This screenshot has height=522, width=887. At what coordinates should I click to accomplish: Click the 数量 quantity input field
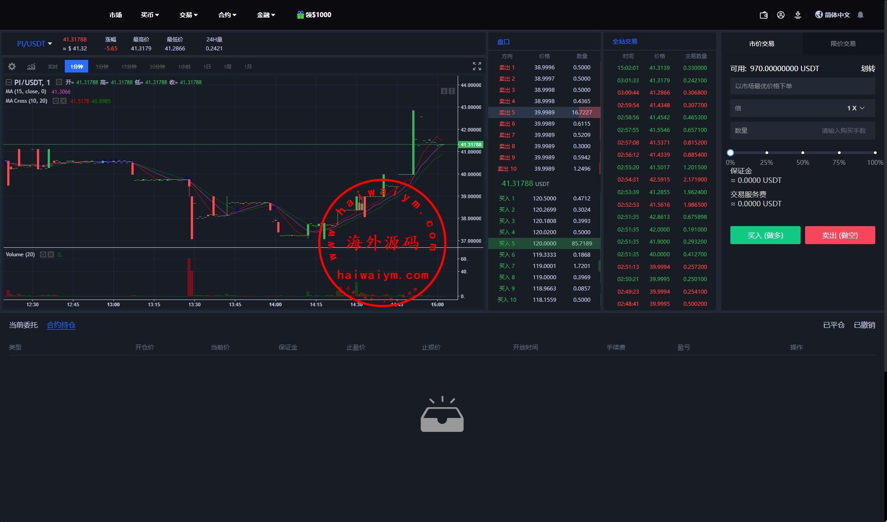(802, 131)
